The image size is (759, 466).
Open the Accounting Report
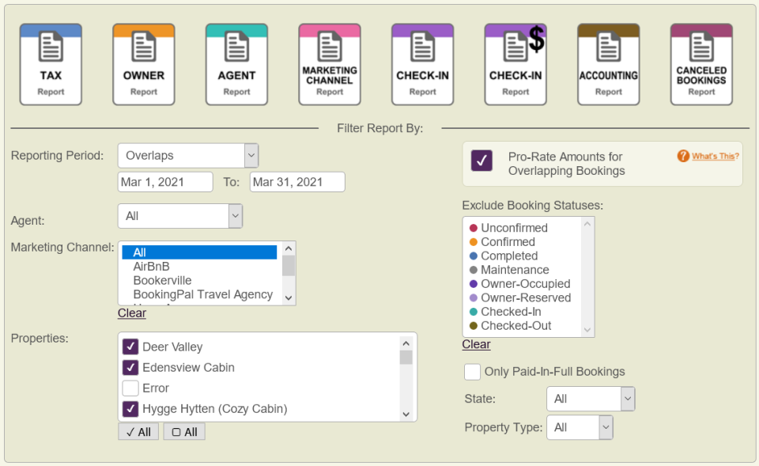pyautogui.click(x=609, y=64)
